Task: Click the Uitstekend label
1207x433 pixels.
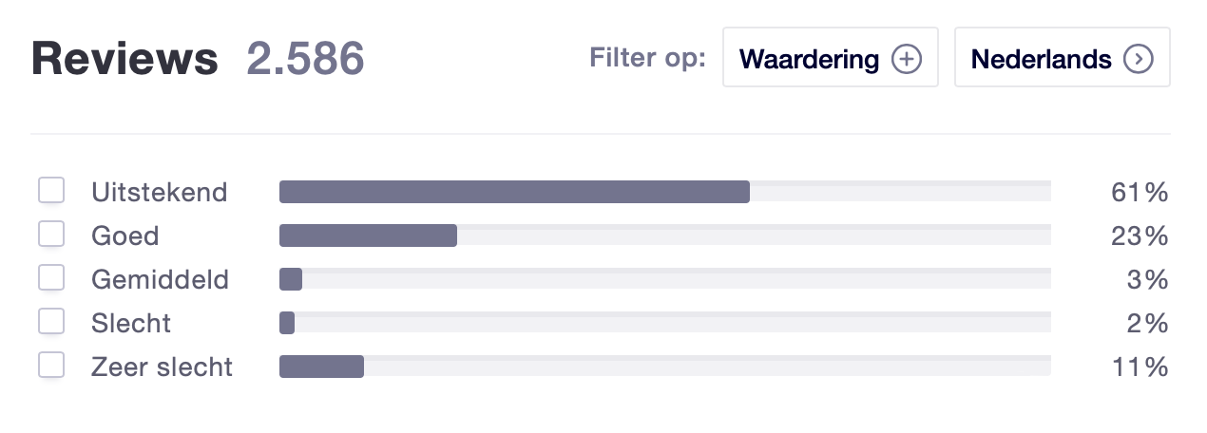Action: click(159, 192)
